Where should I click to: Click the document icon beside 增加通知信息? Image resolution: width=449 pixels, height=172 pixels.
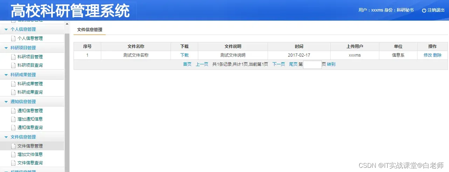[13, 119]
